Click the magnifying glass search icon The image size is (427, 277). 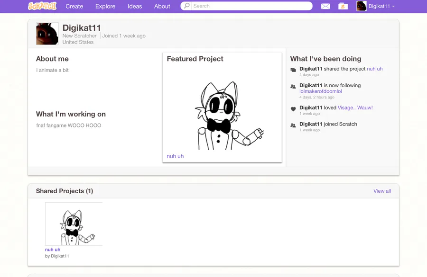pos(186,6)
